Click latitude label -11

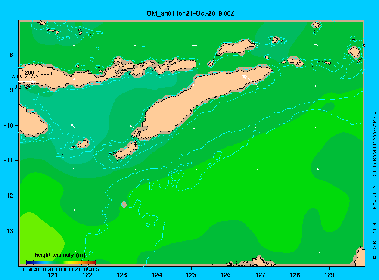tap(9, 161)
